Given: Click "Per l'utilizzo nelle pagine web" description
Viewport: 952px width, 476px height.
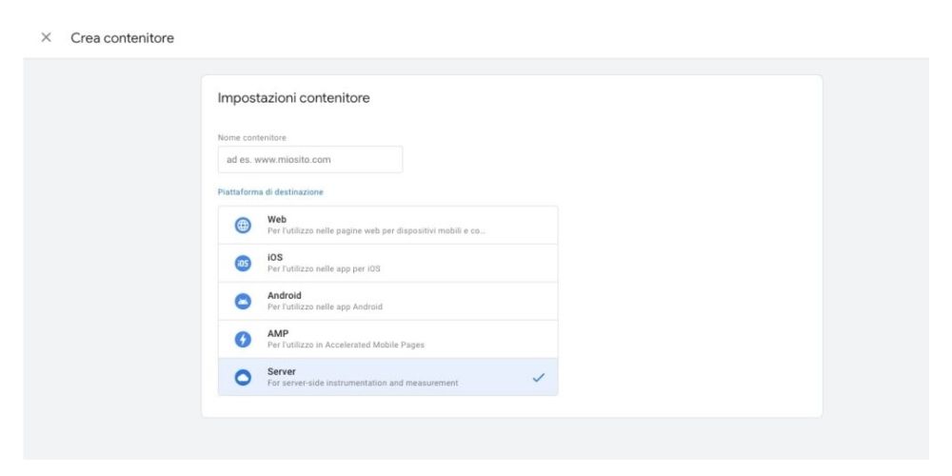Looking at the screenshot, I should coord(376,231).
